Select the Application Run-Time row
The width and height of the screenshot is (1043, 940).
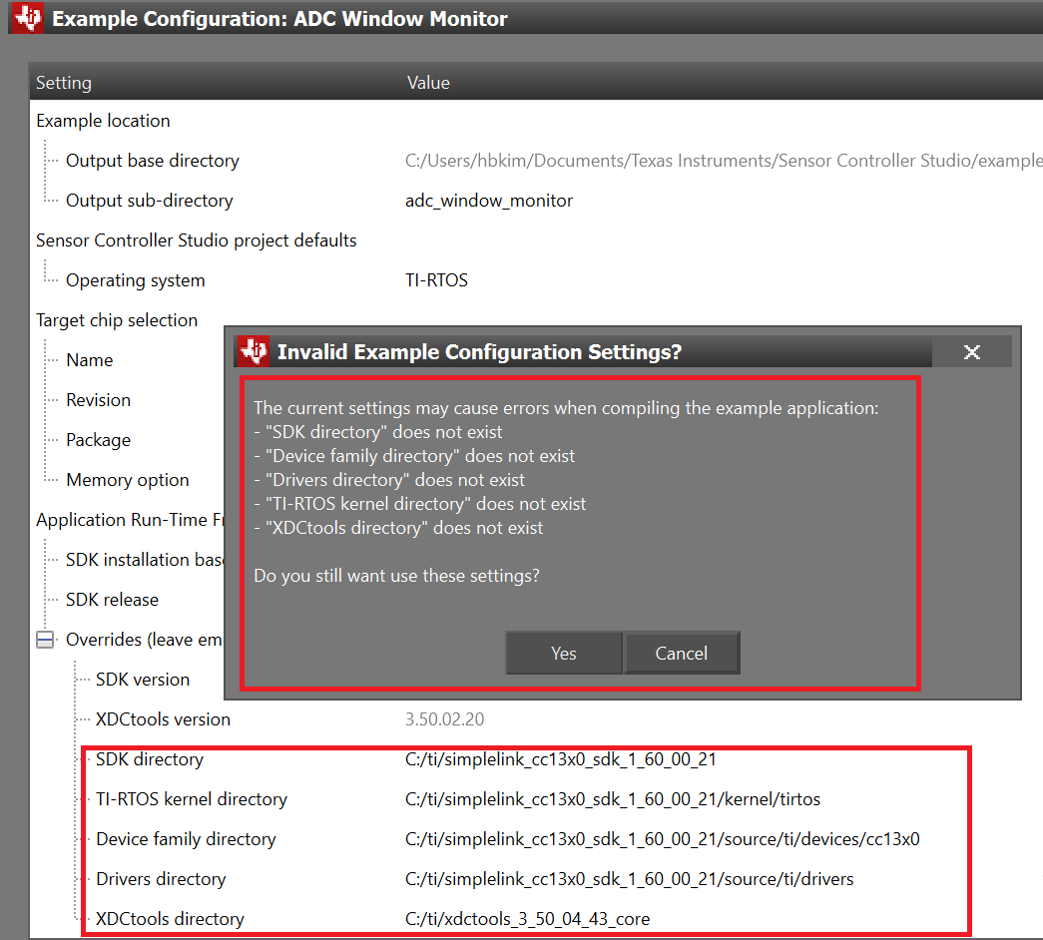click(x=130, y=520)
